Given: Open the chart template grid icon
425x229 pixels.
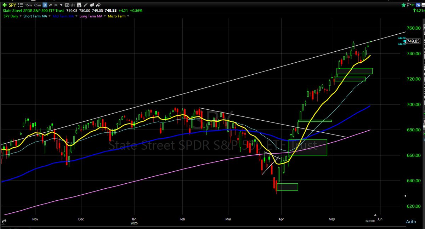Looking at the screenshot, I should [x=79, y=5].
